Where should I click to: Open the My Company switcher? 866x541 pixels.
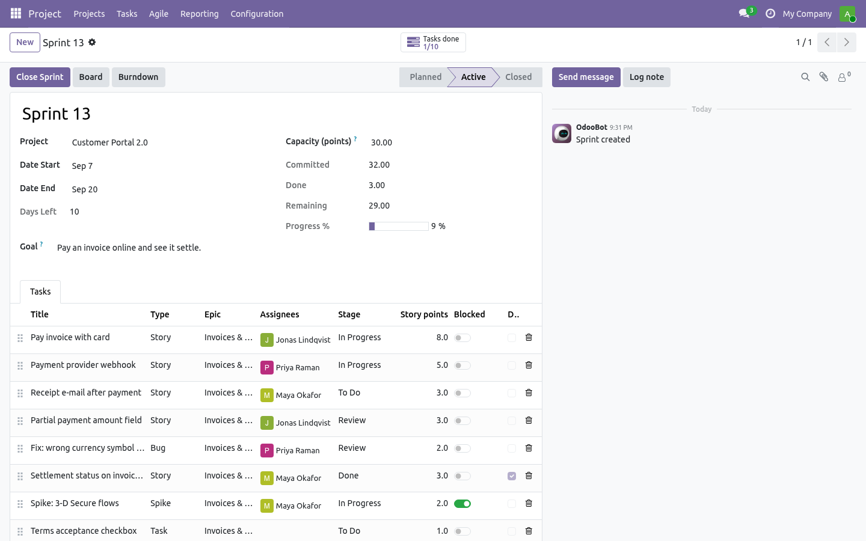click(x=807, y=14)
